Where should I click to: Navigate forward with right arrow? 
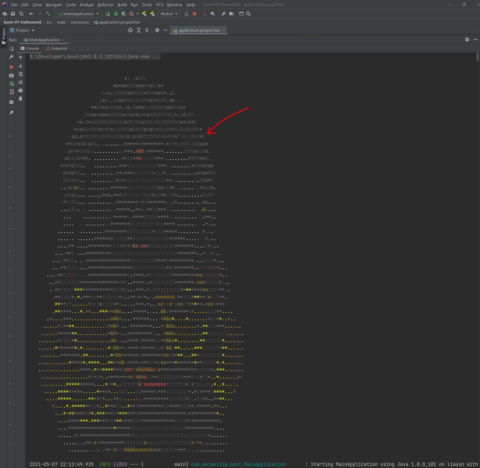(40, 14)
